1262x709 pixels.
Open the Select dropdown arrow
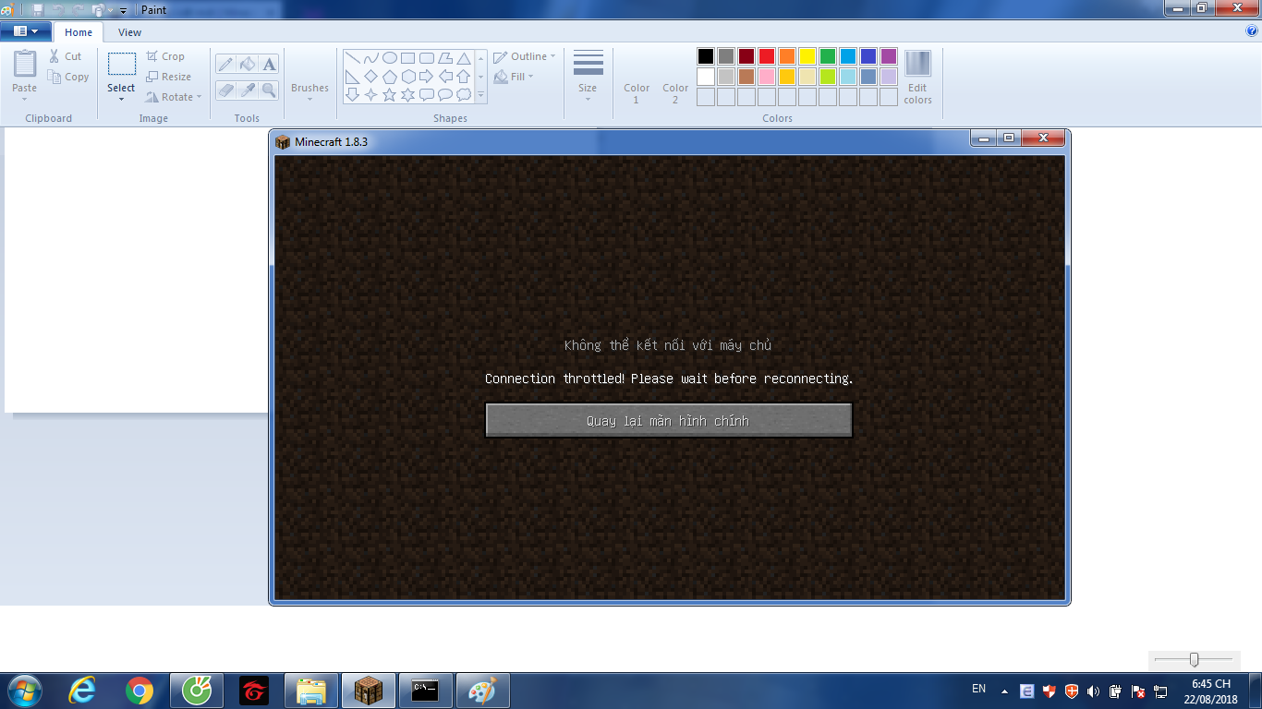click(x=121, y=99)
